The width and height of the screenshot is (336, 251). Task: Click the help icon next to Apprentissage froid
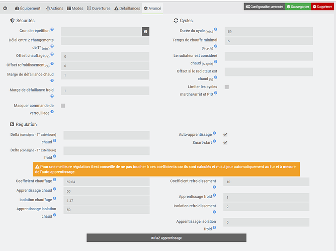(214, 195)
